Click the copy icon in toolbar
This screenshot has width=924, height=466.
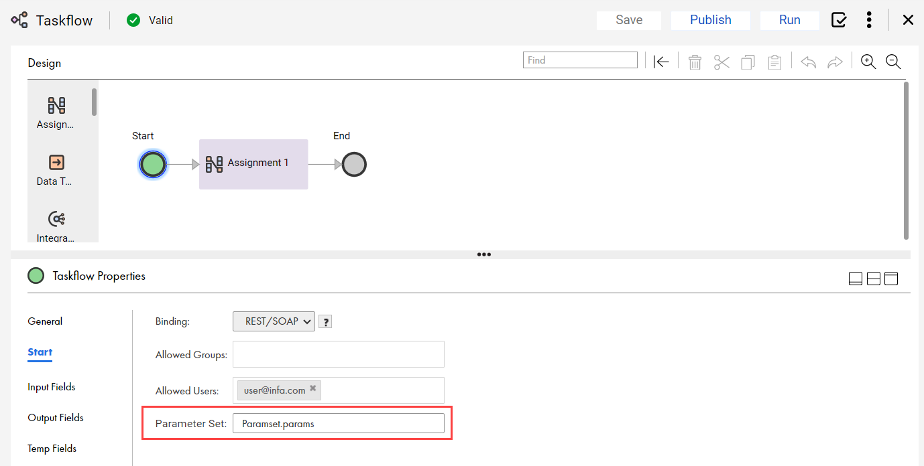pos(748,62)
